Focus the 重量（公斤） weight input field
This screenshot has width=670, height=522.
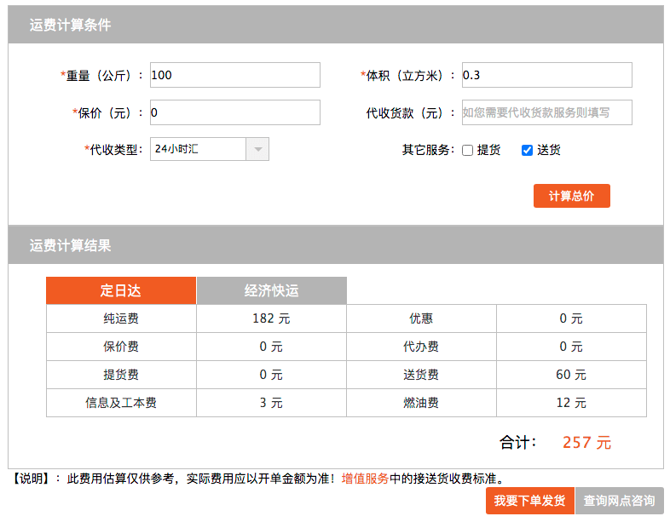click(235, 75)
